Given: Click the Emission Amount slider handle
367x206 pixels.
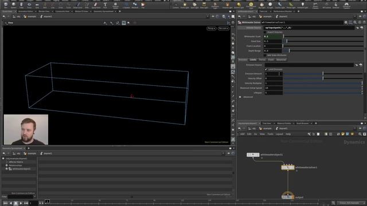Looking at the screenshot, I should (323, 74).
